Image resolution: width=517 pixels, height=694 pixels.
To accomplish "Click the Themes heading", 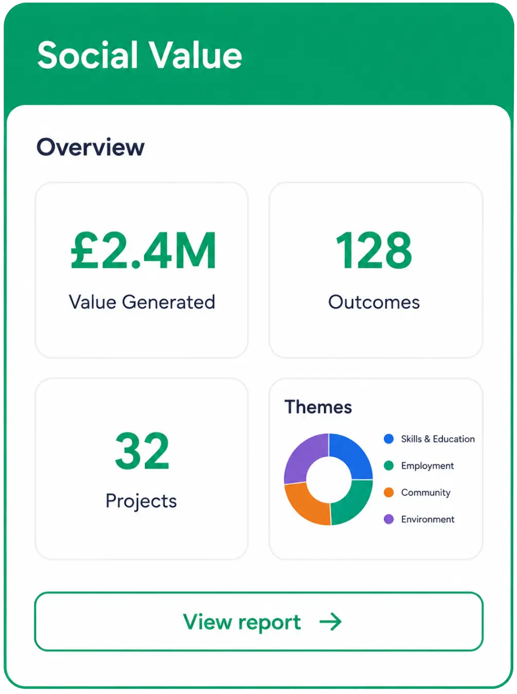I will [318, 407].
